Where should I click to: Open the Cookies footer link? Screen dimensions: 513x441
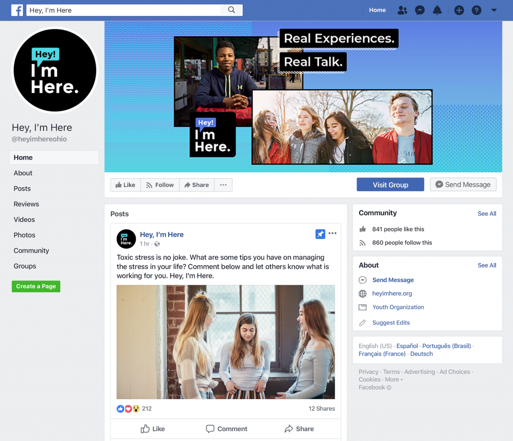[x=369, y=379]
